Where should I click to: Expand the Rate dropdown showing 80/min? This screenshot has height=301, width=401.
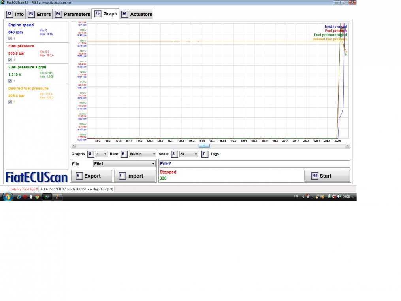pos(143,154)
